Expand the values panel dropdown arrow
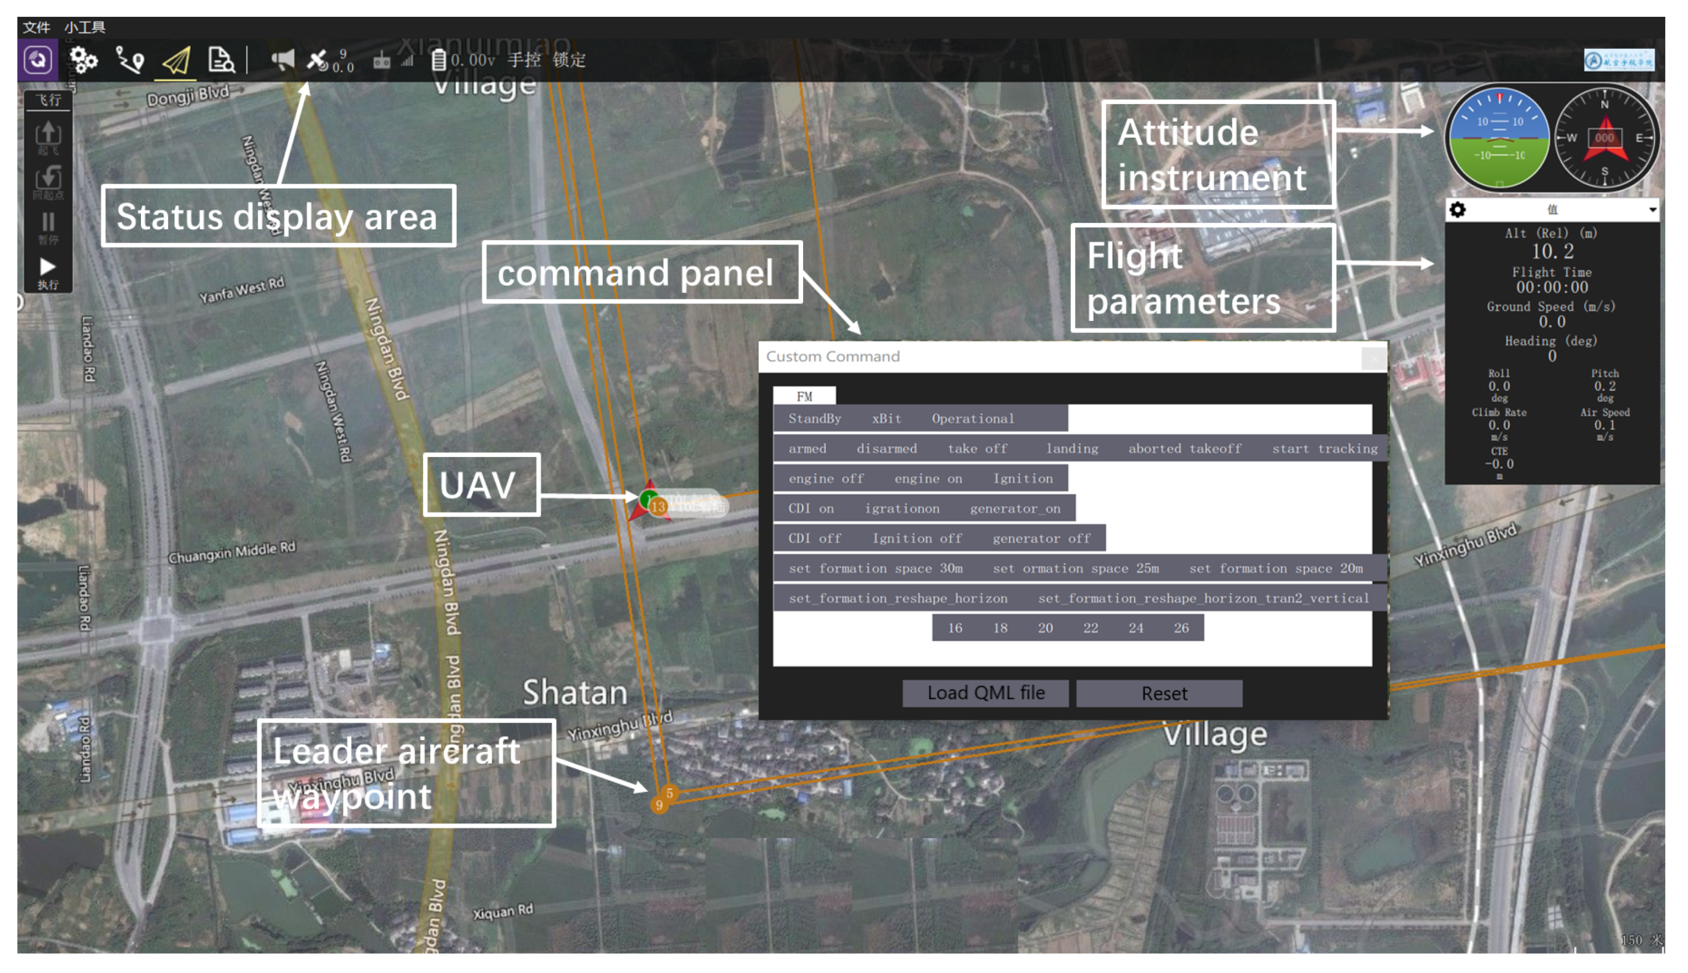 click(1651, 210)
